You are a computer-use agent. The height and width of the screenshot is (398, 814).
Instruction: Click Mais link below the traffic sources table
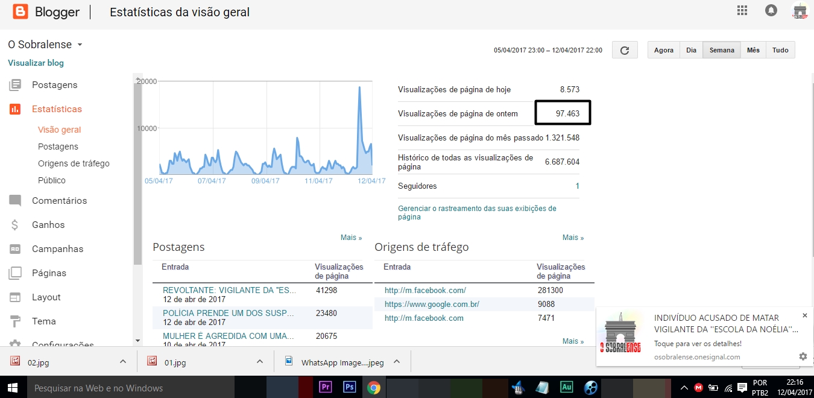click(573, 341)
